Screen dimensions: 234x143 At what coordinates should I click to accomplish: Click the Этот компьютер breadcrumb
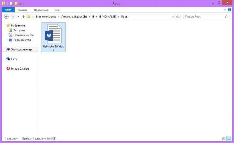[46, 17]
